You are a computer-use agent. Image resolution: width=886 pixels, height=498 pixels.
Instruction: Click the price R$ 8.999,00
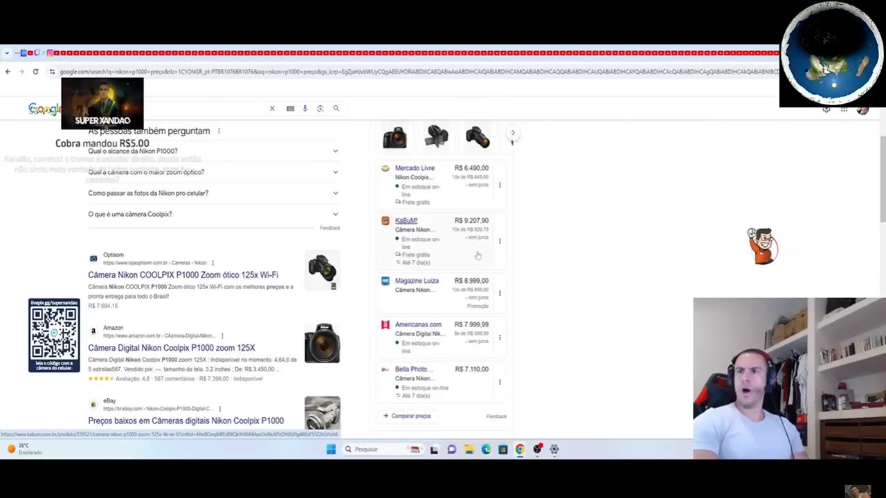(x=471, y=281)
